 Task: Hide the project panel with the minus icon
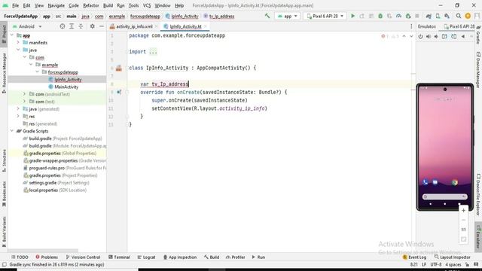pyautogui.click(x=102, y=26)
